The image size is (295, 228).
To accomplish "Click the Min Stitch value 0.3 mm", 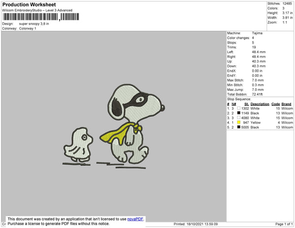I will [258, 85].
